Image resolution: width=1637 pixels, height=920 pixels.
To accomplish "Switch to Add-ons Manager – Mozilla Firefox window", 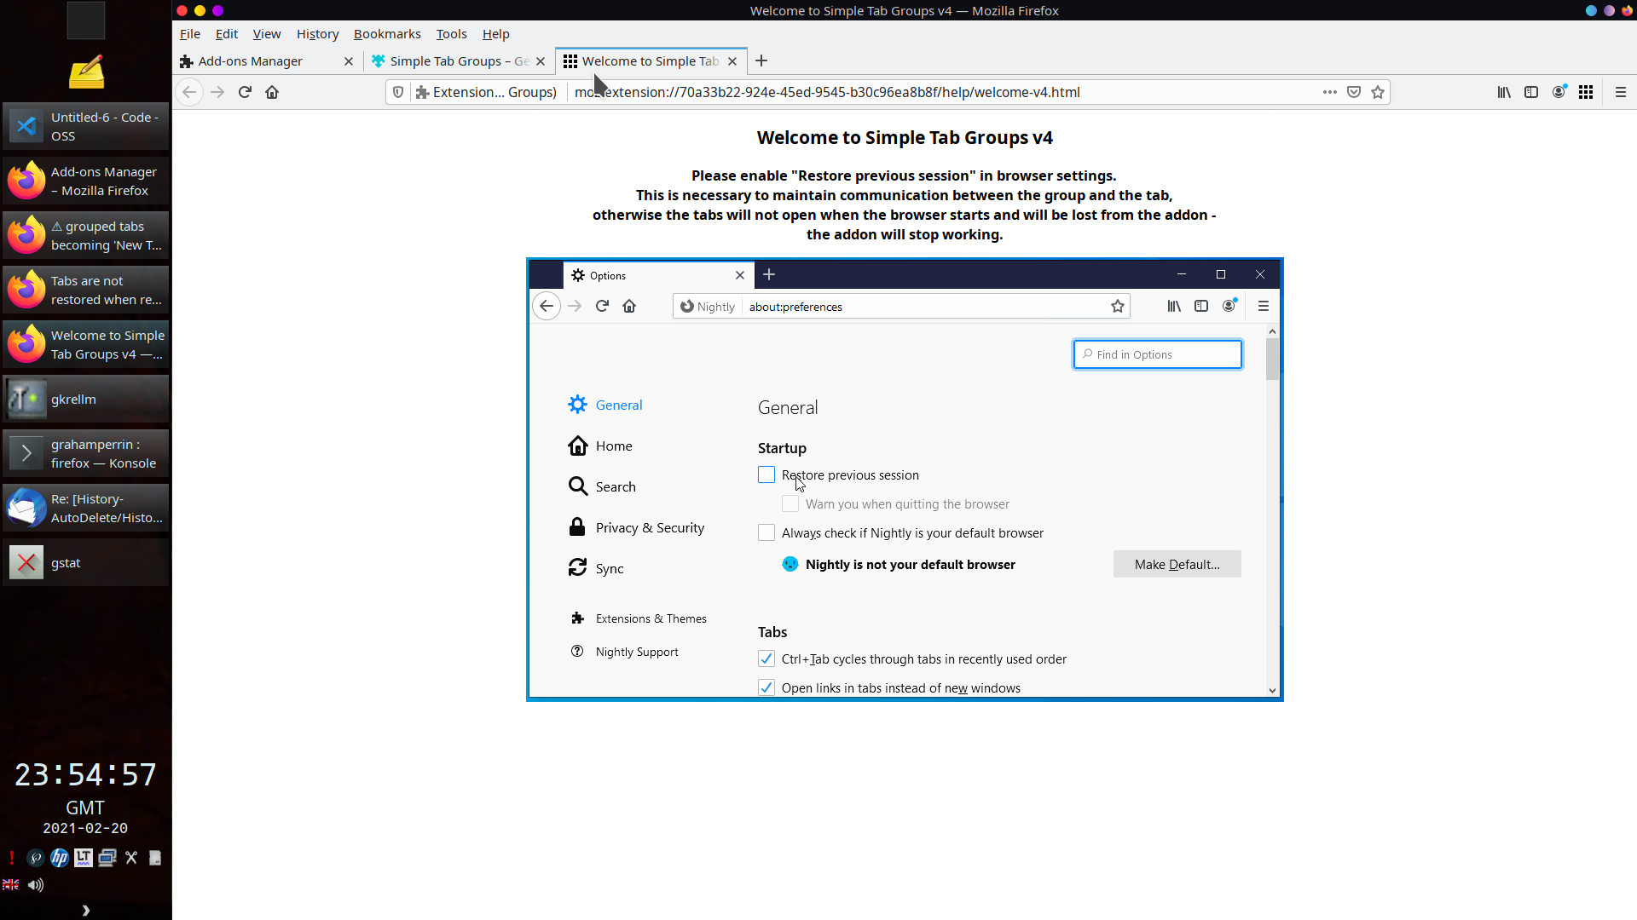I will click(85, 181).
